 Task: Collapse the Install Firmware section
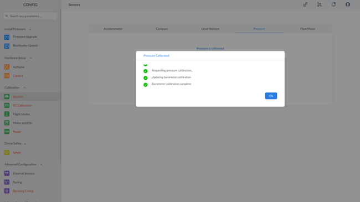tap(30, 29)
